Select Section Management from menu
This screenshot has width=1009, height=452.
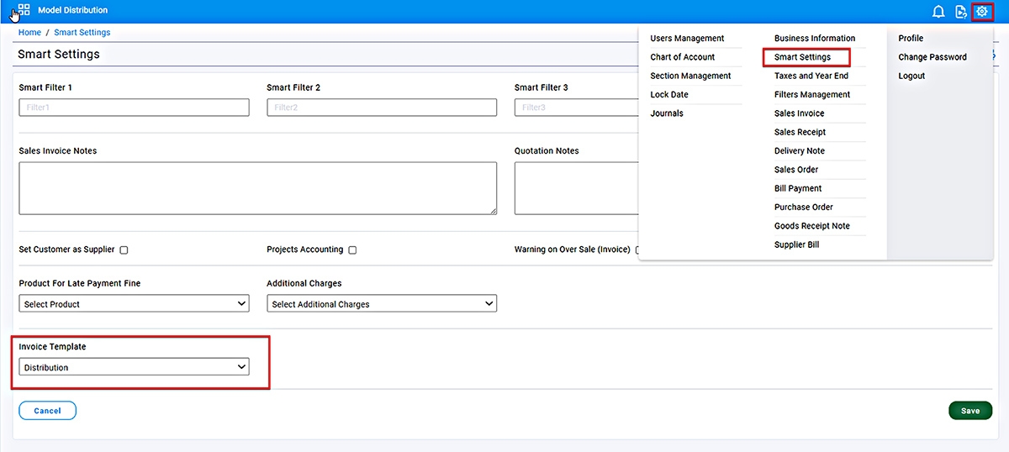point(690,76)
